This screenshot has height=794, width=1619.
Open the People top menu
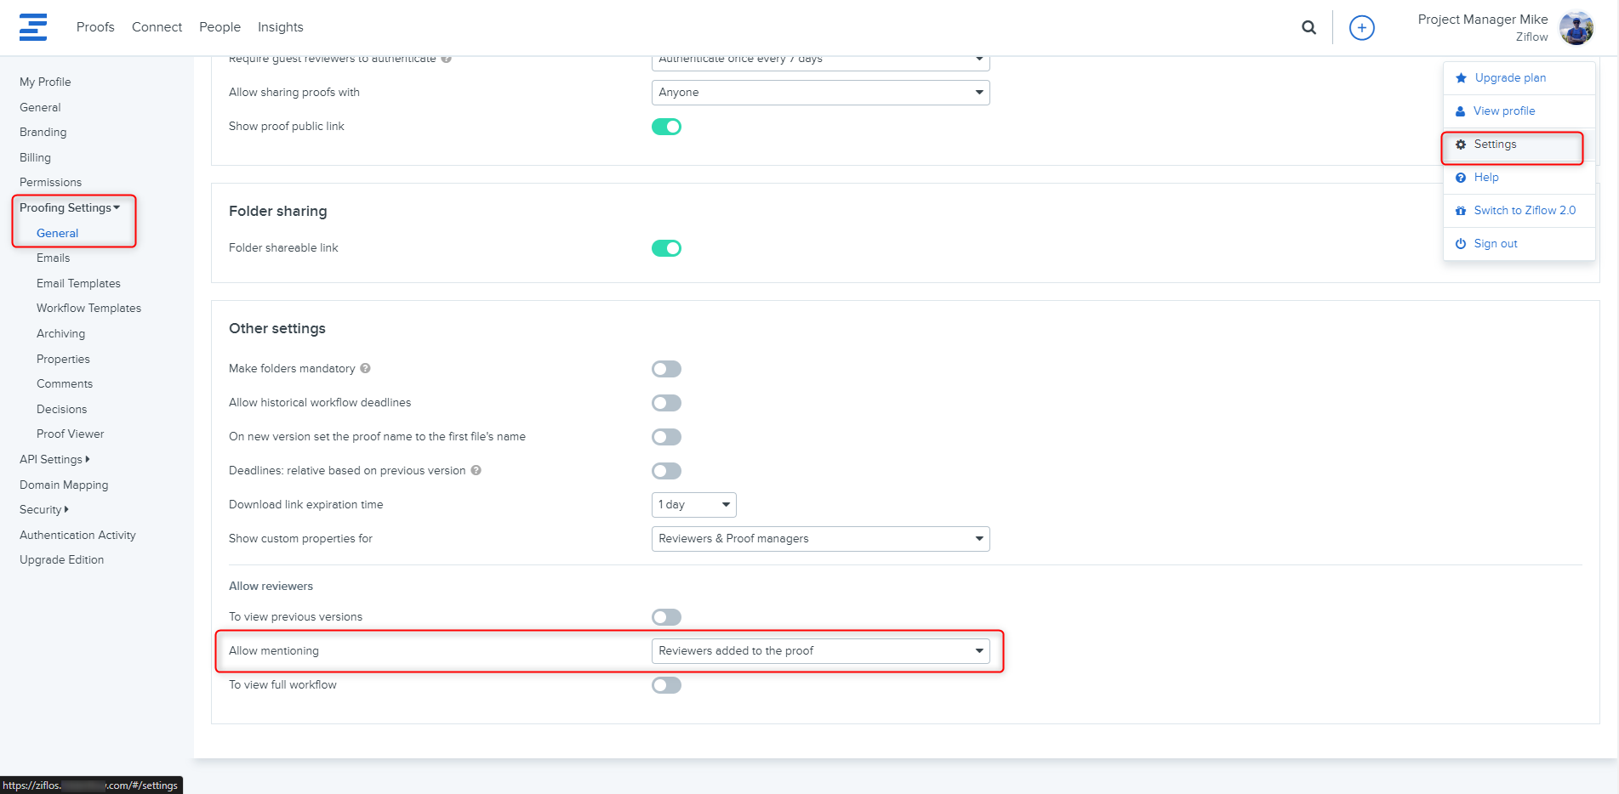pos(219,27)
